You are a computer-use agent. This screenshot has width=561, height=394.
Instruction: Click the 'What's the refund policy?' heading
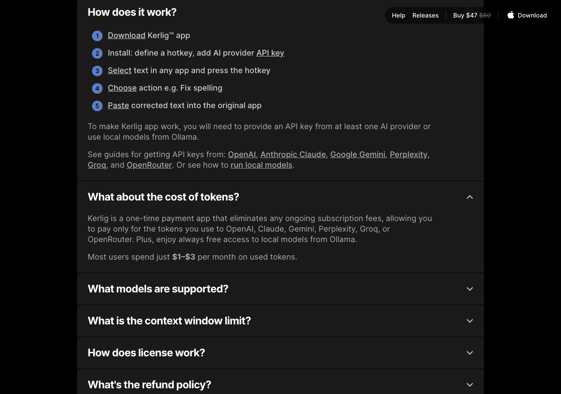coord(149,385)
